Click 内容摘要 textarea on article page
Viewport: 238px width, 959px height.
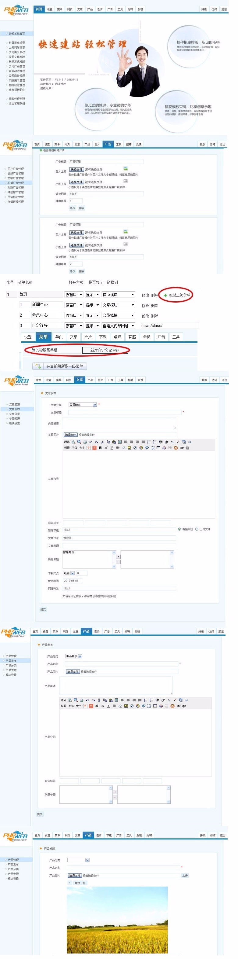click(x=119, y=423)
